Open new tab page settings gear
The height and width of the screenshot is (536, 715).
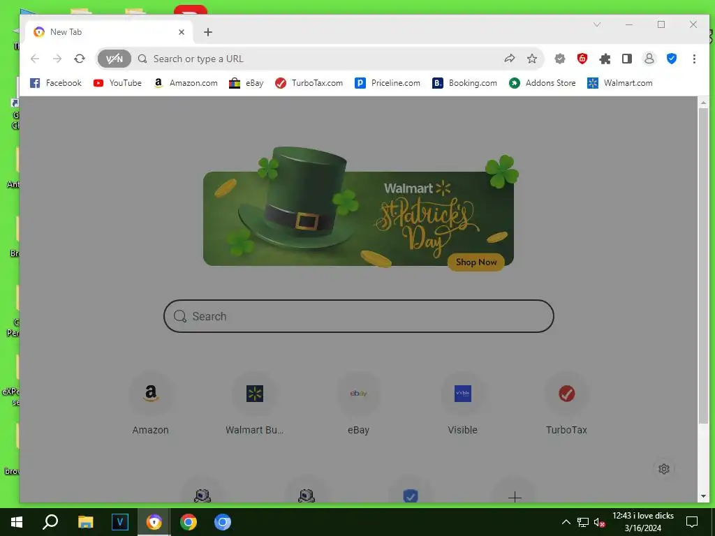[x=664, y=469]
